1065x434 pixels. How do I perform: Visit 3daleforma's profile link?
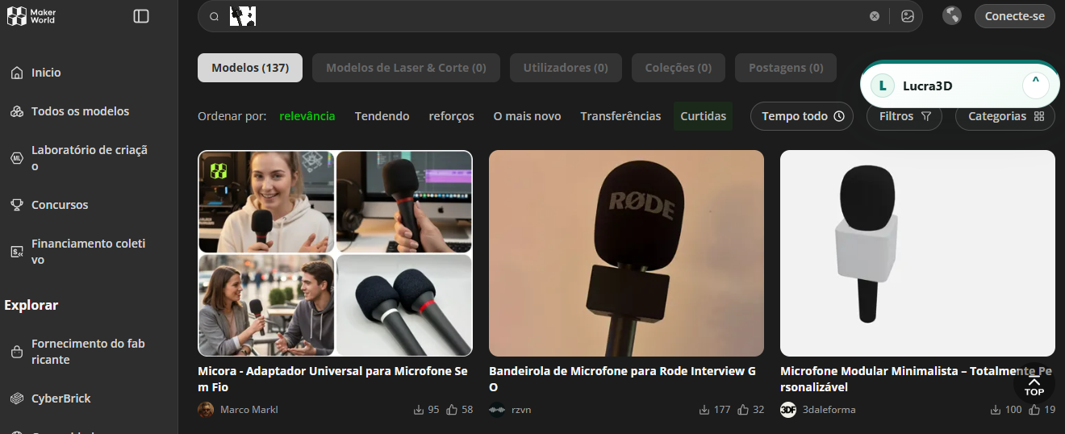pos(829,410)
